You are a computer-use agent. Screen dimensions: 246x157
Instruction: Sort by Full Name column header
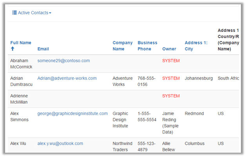coord(21,43)
